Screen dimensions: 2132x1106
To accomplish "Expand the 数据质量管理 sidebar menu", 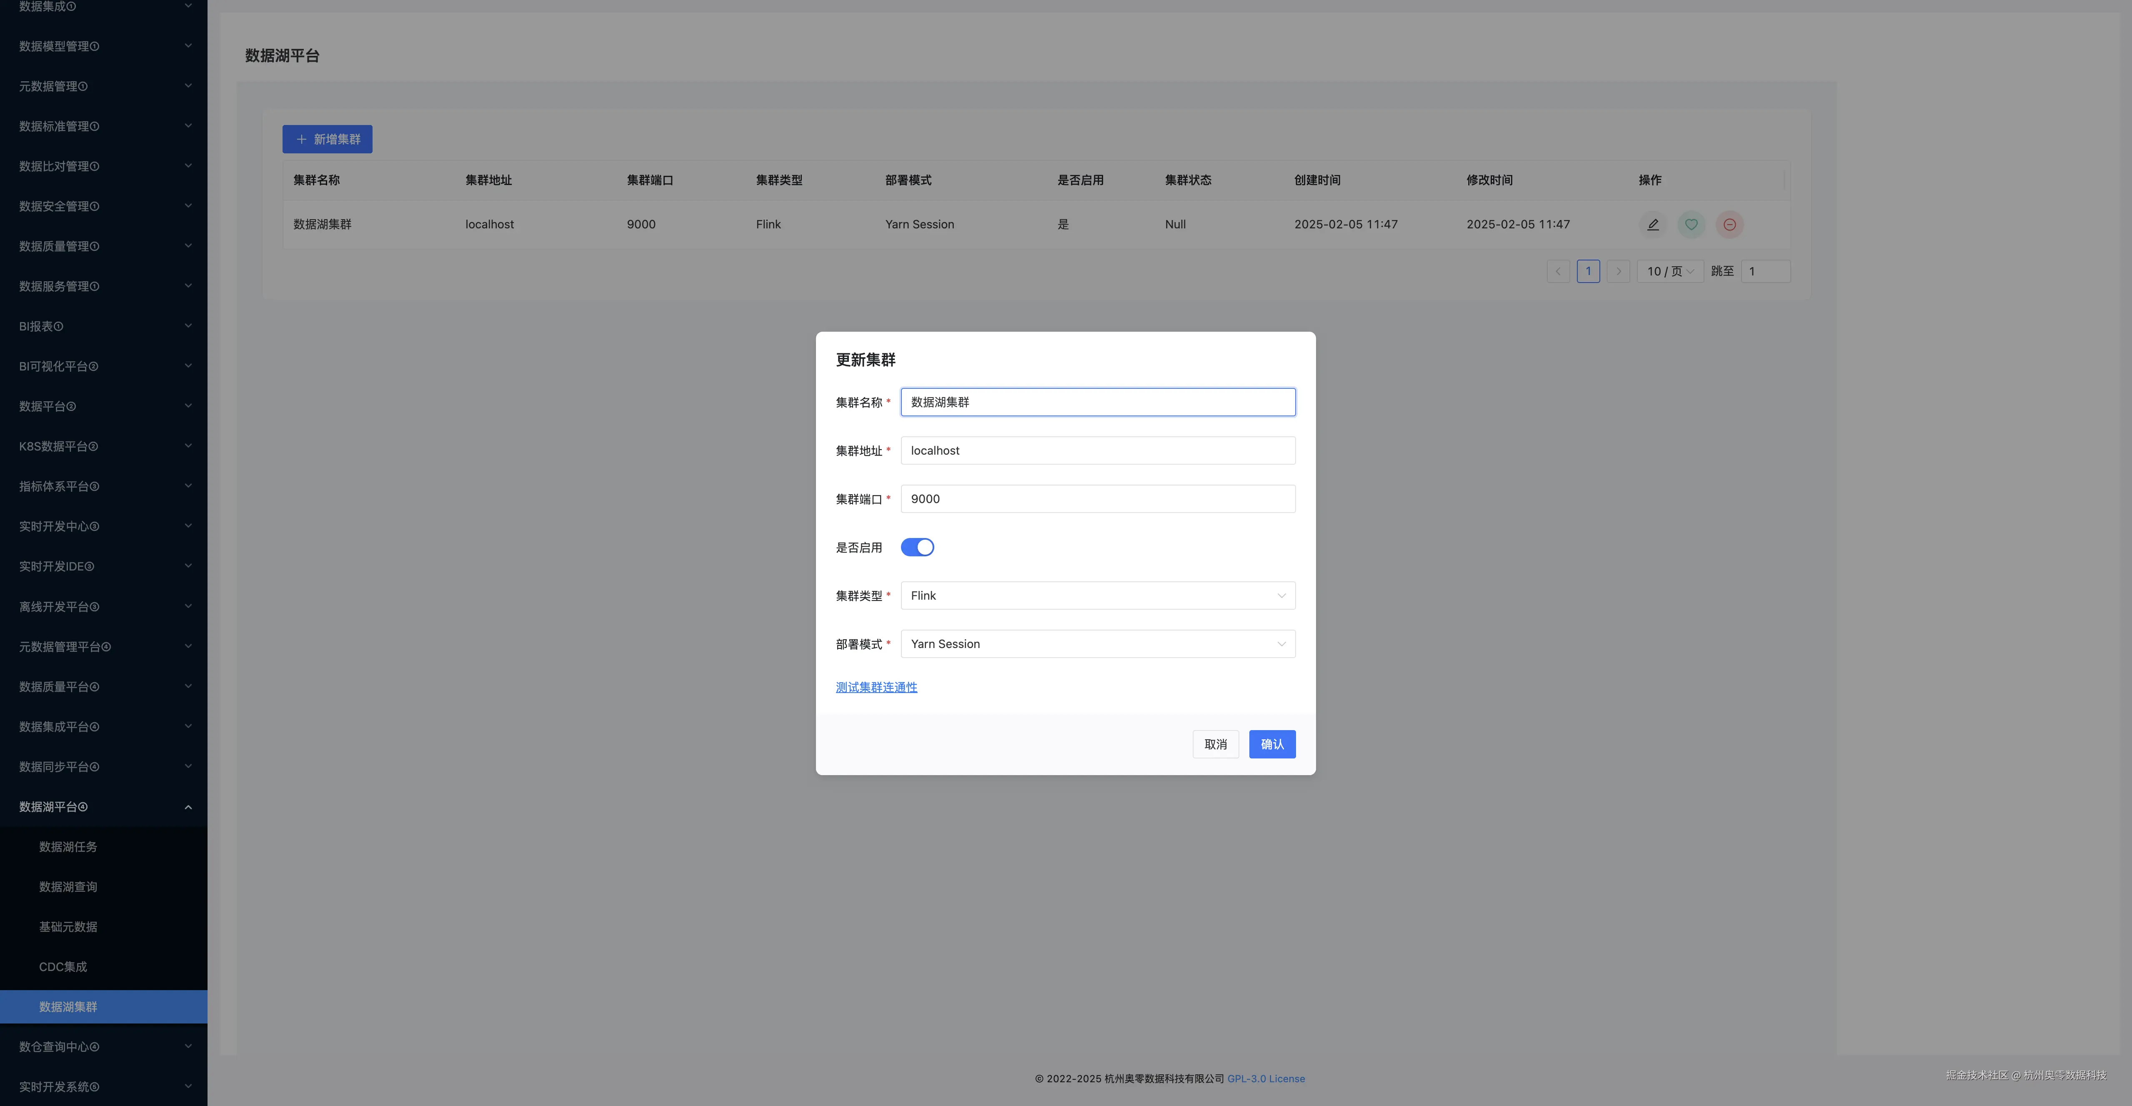I will click(103, 246).
